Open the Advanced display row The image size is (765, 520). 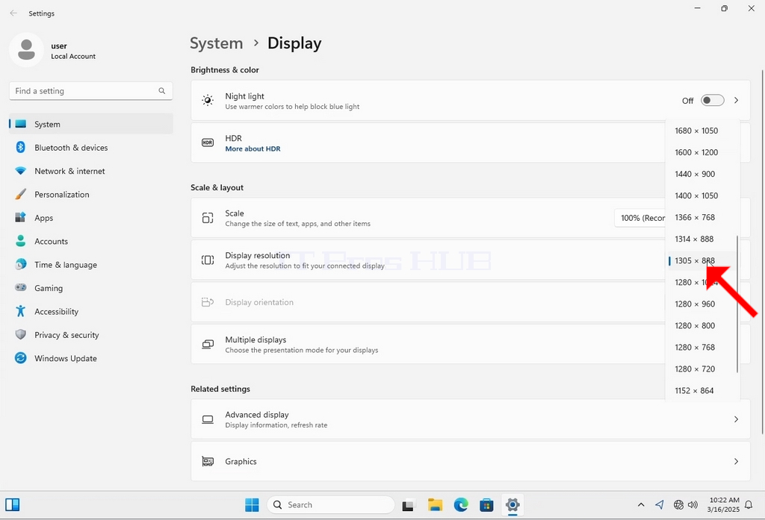(x=471, y=419)
